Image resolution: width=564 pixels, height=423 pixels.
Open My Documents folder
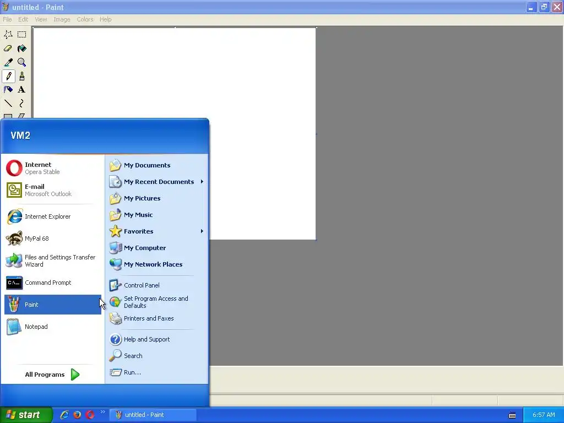click(x=157, y=165)
